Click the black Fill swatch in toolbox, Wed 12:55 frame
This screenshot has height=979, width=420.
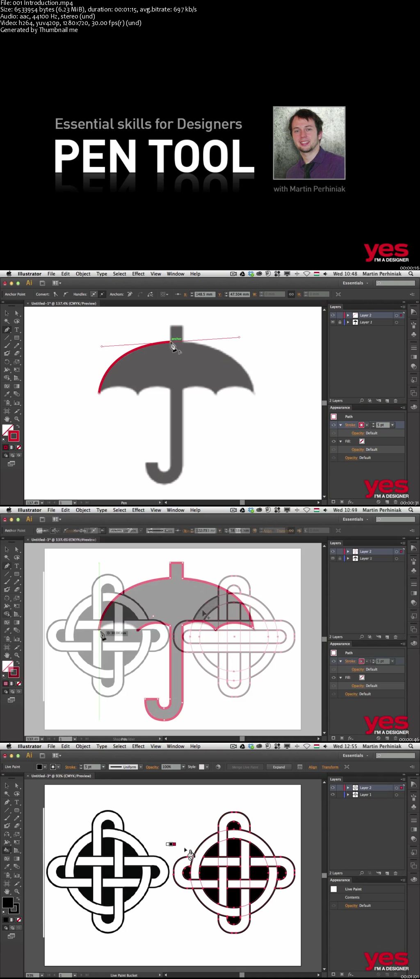(x=7, y=902)
